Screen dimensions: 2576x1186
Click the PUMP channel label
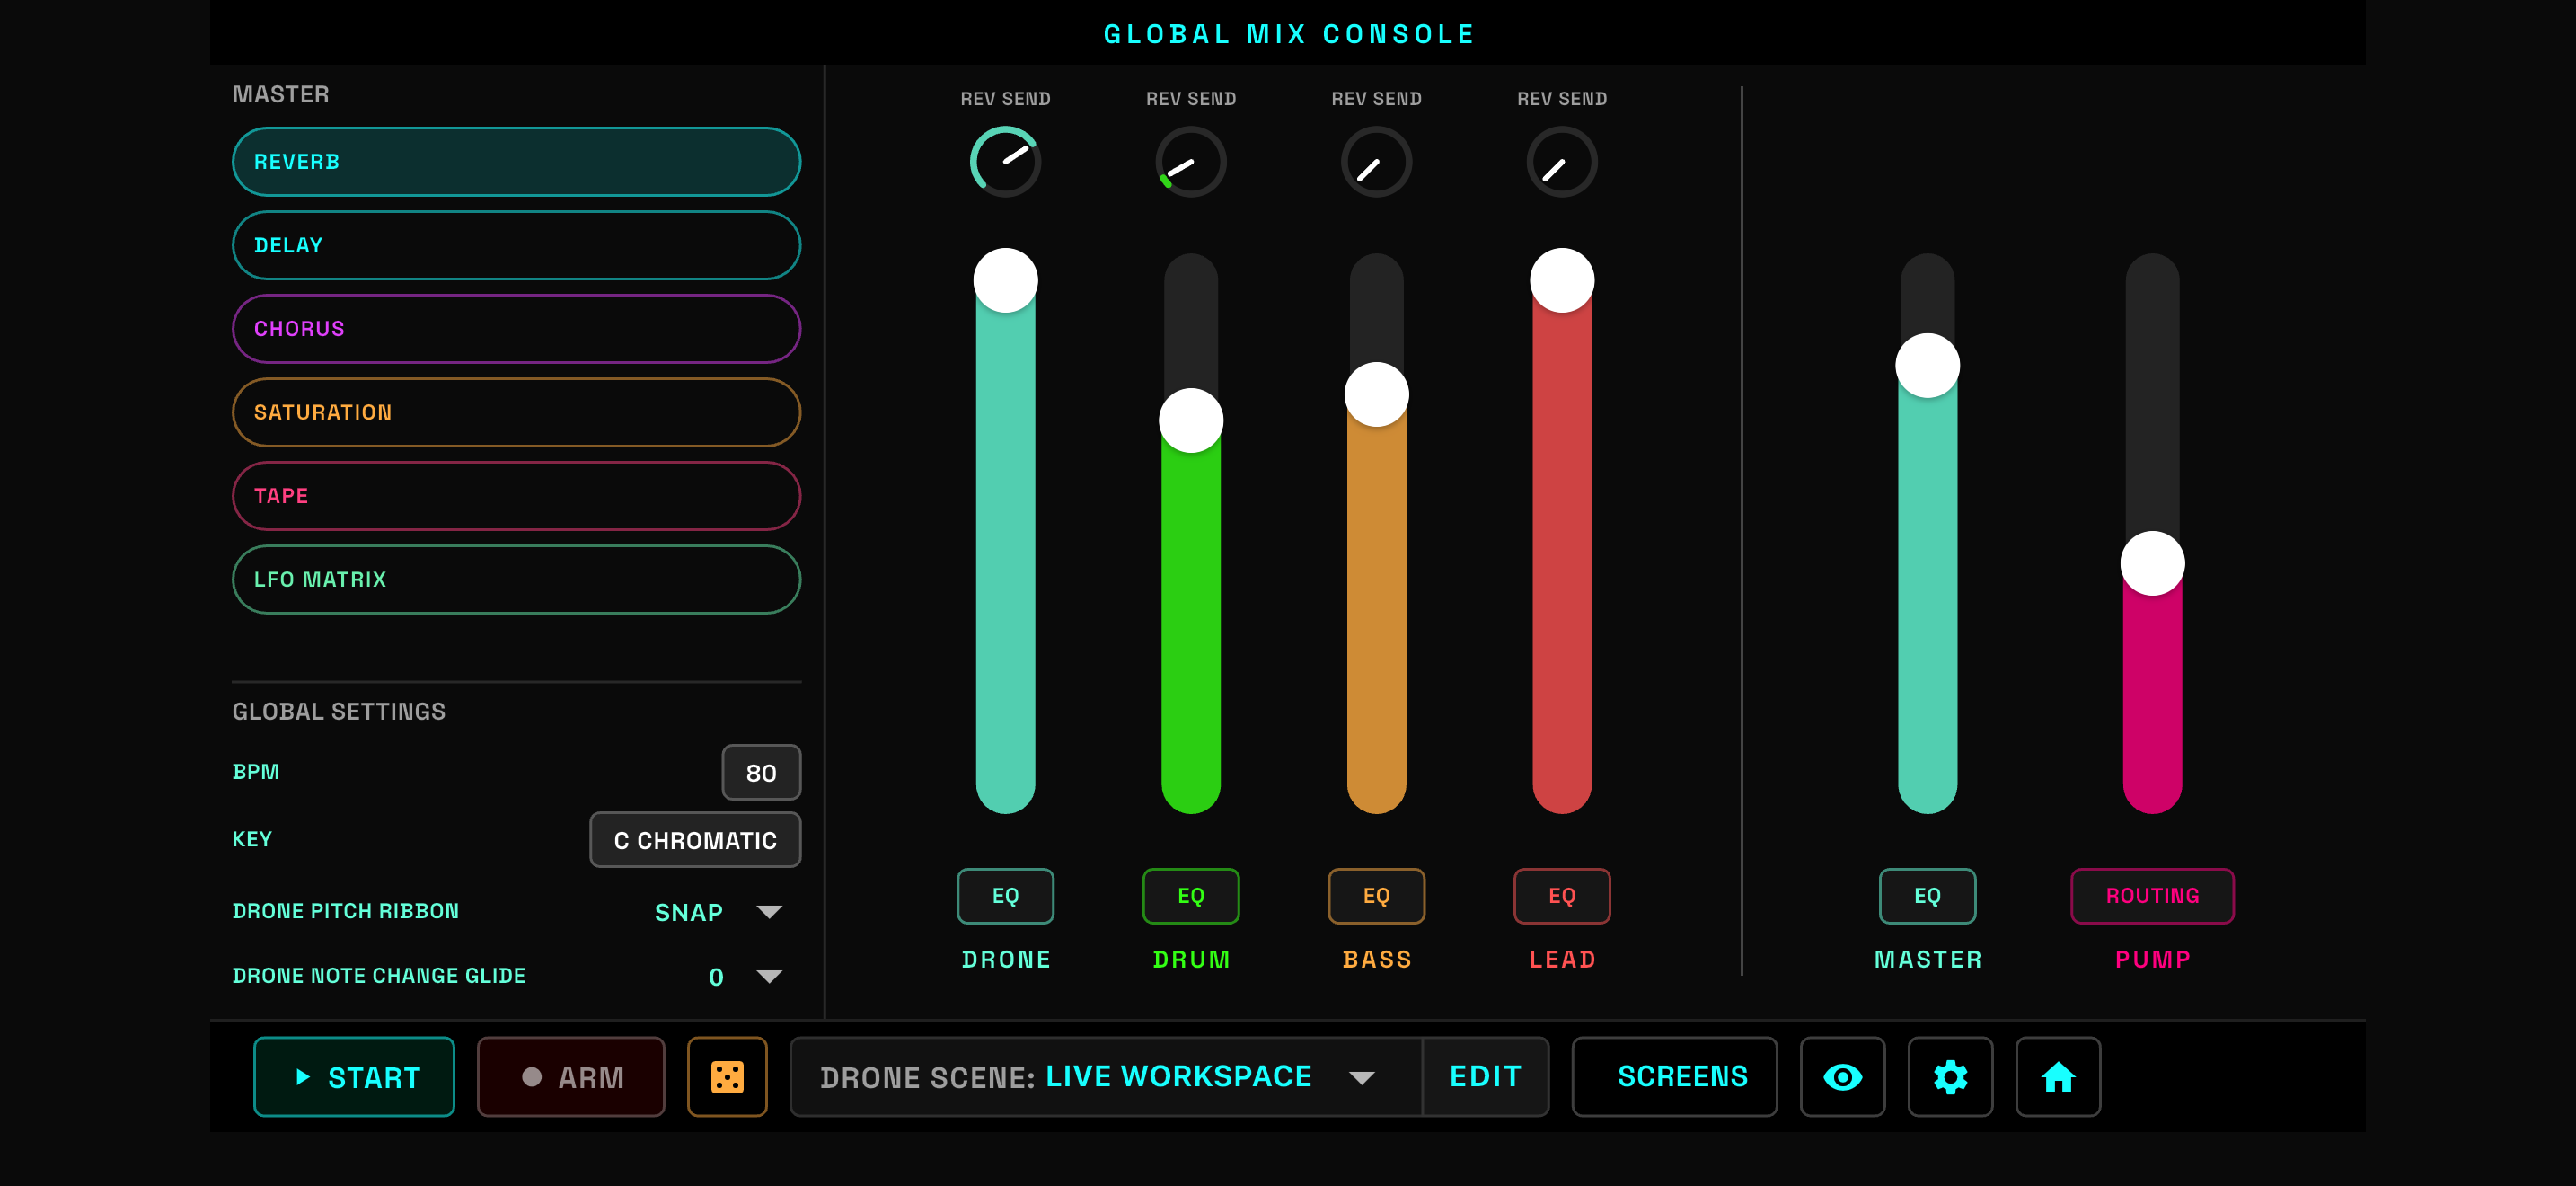pos(2152,960)
